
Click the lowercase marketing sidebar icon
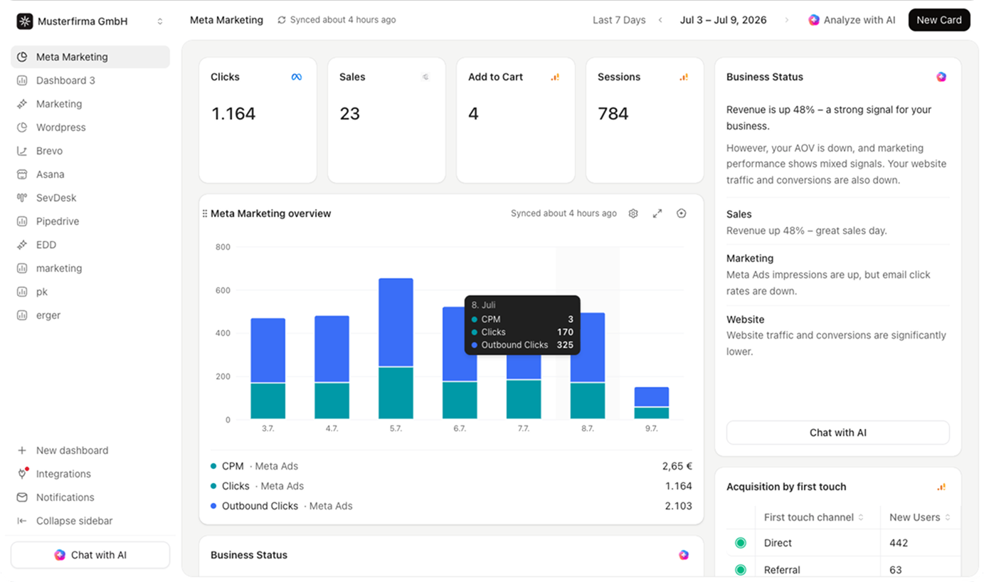[22, 268]
